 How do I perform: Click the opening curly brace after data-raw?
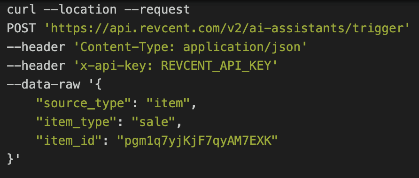click(x=98, y=84)
